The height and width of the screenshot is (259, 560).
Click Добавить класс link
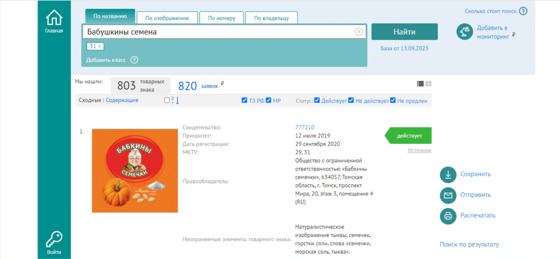106,60
